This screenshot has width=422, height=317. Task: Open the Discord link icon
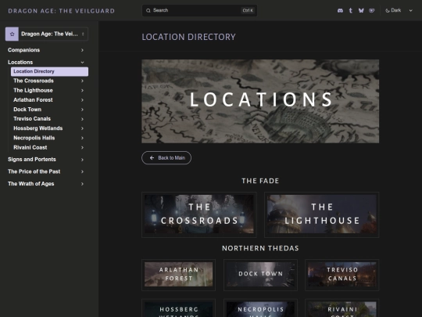coord(340,10)
